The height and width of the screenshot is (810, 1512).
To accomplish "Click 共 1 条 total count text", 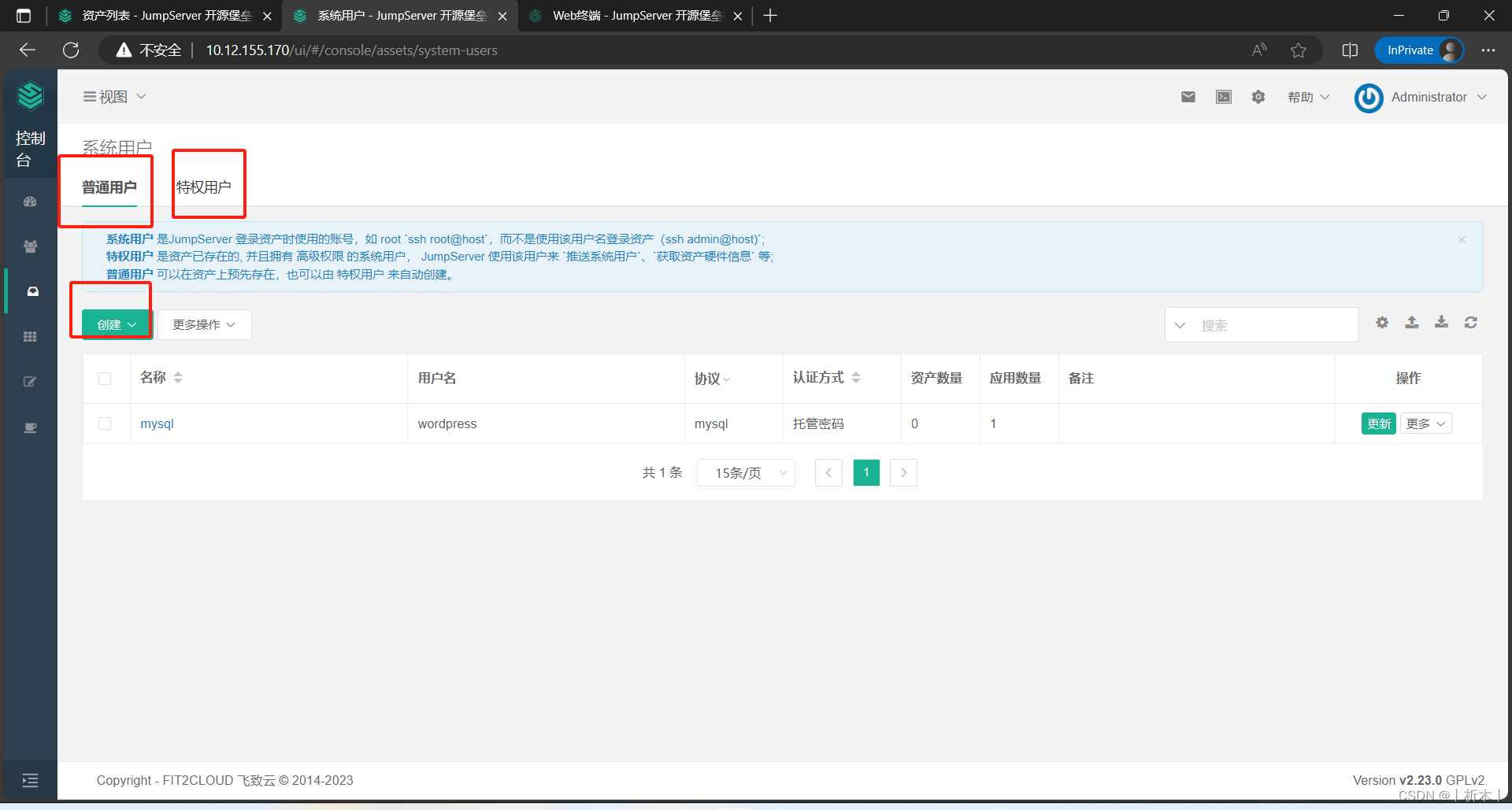I will [x=661, y=472].
